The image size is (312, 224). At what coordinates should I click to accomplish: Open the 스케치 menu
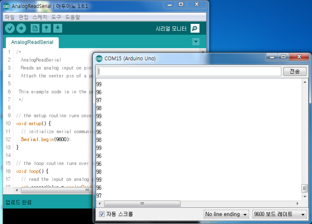coord(40,17)
